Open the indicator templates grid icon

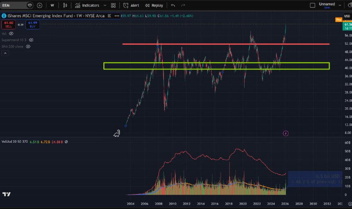(113, 5)
